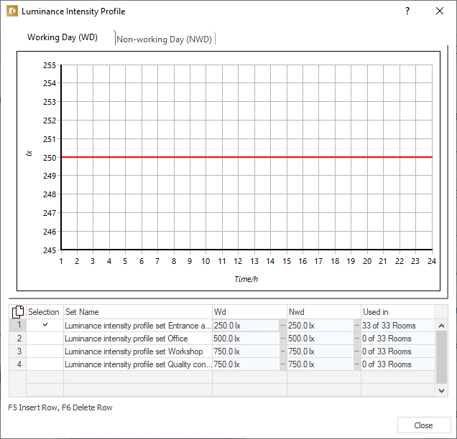Image resolution: width=457 pixels, height=439 pixels.
Task: Click the table vertical scrollbar thumb
Action: coord(442,357)
